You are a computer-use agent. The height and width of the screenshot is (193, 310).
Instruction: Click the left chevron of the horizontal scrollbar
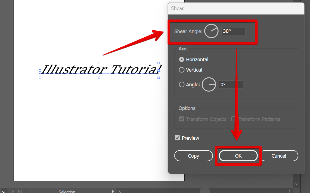click(x=120, y=191)
